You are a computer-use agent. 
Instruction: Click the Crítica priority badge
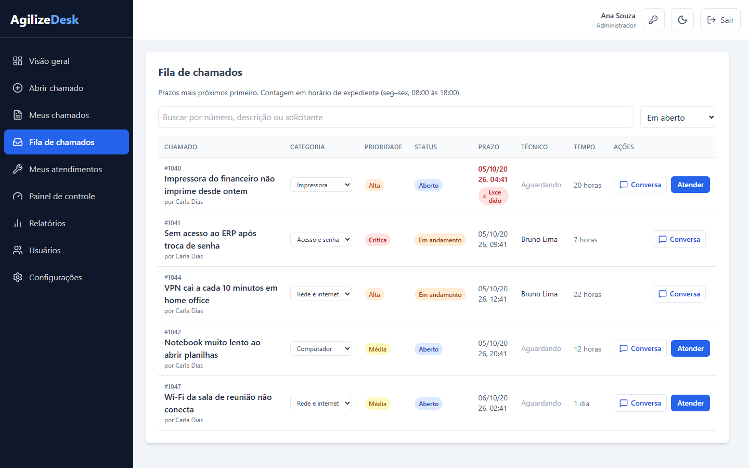378,240
